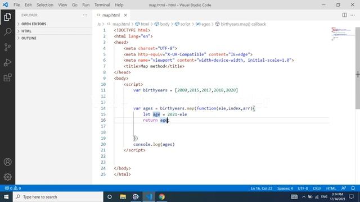360x202 pixels.
Task: Click console.log(ages) on line 20
Action: tap(154, 144)
